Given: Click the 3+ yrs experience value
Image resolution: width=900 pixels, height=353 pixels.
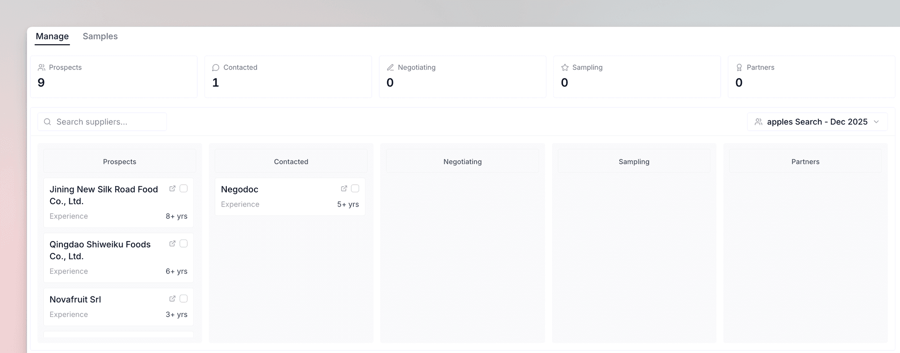Looking at the screenshot, I should tap(177, 314).
